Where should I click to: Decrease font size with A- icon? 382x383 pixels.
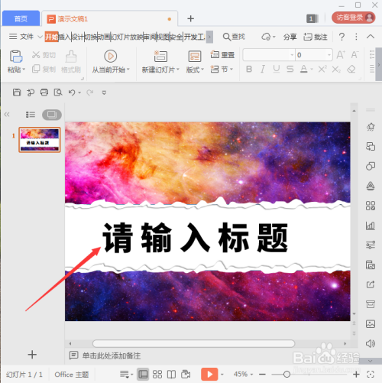click(354, 54)
